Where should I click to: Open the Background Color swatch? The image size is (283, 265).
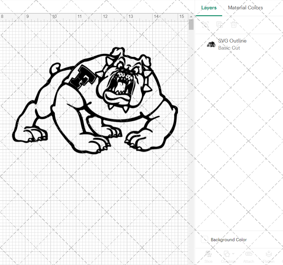click(x=205, y=239)
